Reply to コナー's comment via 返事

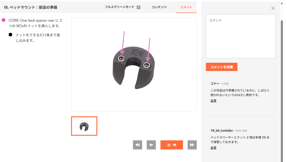(x=213, y=101)
